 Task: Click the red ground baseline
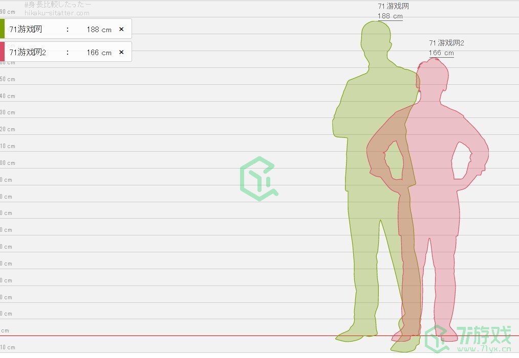(205, 336)
